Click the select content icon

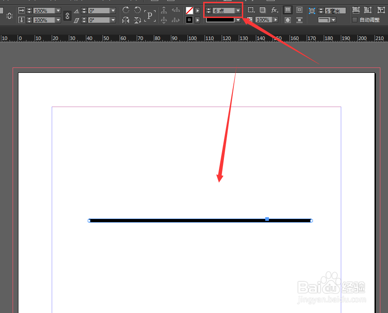tap(164, 20)
